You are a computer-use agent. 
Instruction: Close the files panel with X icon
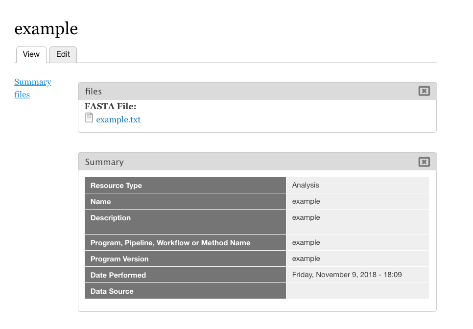coord(424,91)
